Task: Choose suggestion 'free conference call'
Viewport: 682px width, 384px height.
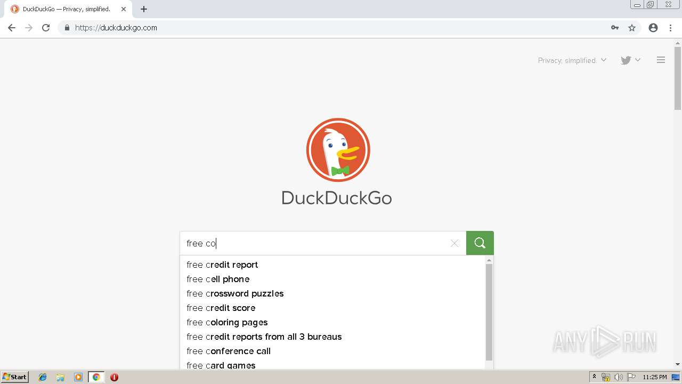Action: coord(332,351)
